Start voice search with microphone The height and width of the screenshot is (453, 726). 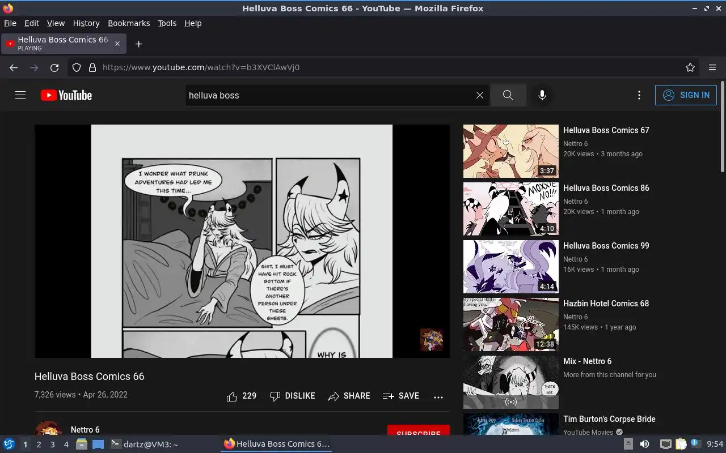tap(542, 95)
